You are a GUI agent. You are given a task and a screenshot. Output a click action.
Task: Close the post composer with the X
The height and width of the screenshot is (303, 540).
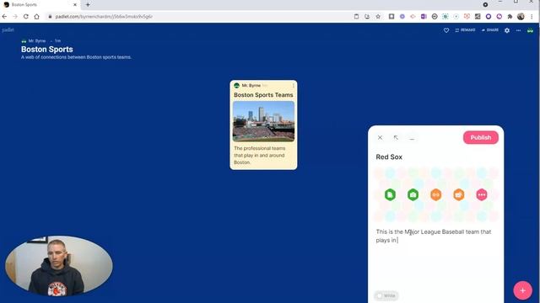[x=380, y=137]
